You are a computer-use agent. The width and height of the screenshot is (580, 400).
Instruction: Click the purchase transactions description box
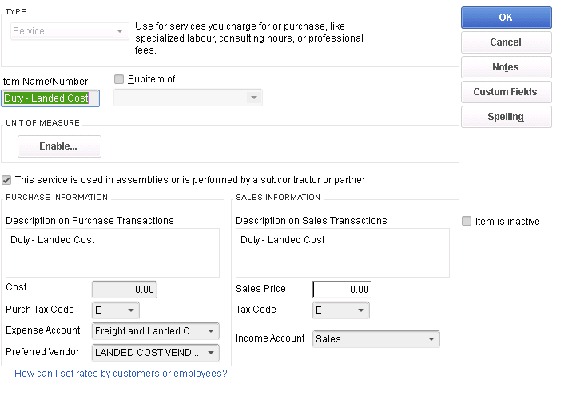click(x=112, y=253)
